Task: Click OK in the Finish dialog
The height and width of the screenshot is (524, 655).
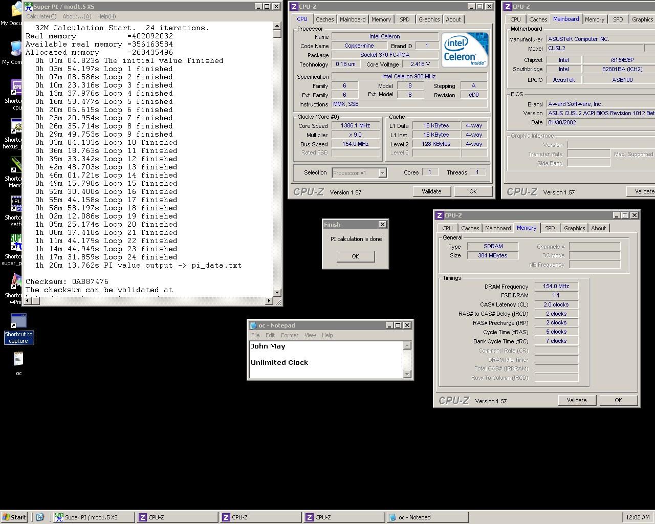Action: coord(355,256)
